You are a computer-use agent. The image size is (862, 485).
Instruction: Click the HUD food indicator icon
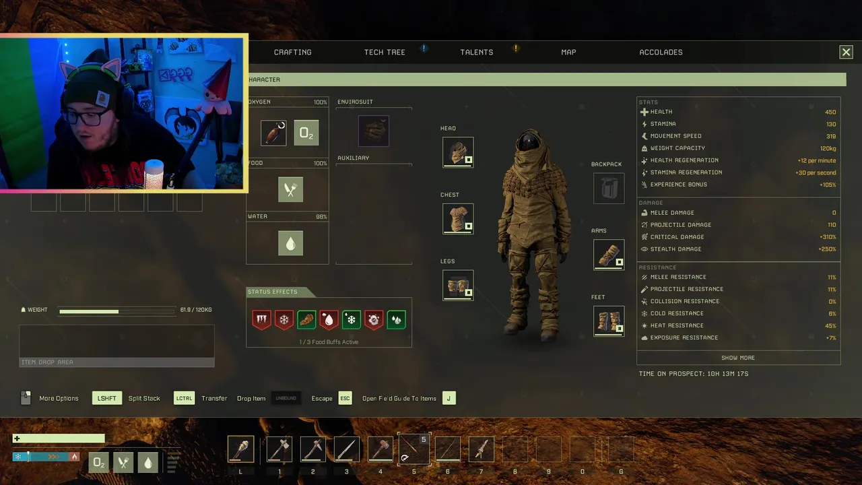point(123,462)
